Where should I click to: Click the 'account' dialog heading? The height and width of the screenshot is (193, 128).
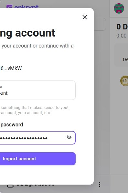[35, 33]
